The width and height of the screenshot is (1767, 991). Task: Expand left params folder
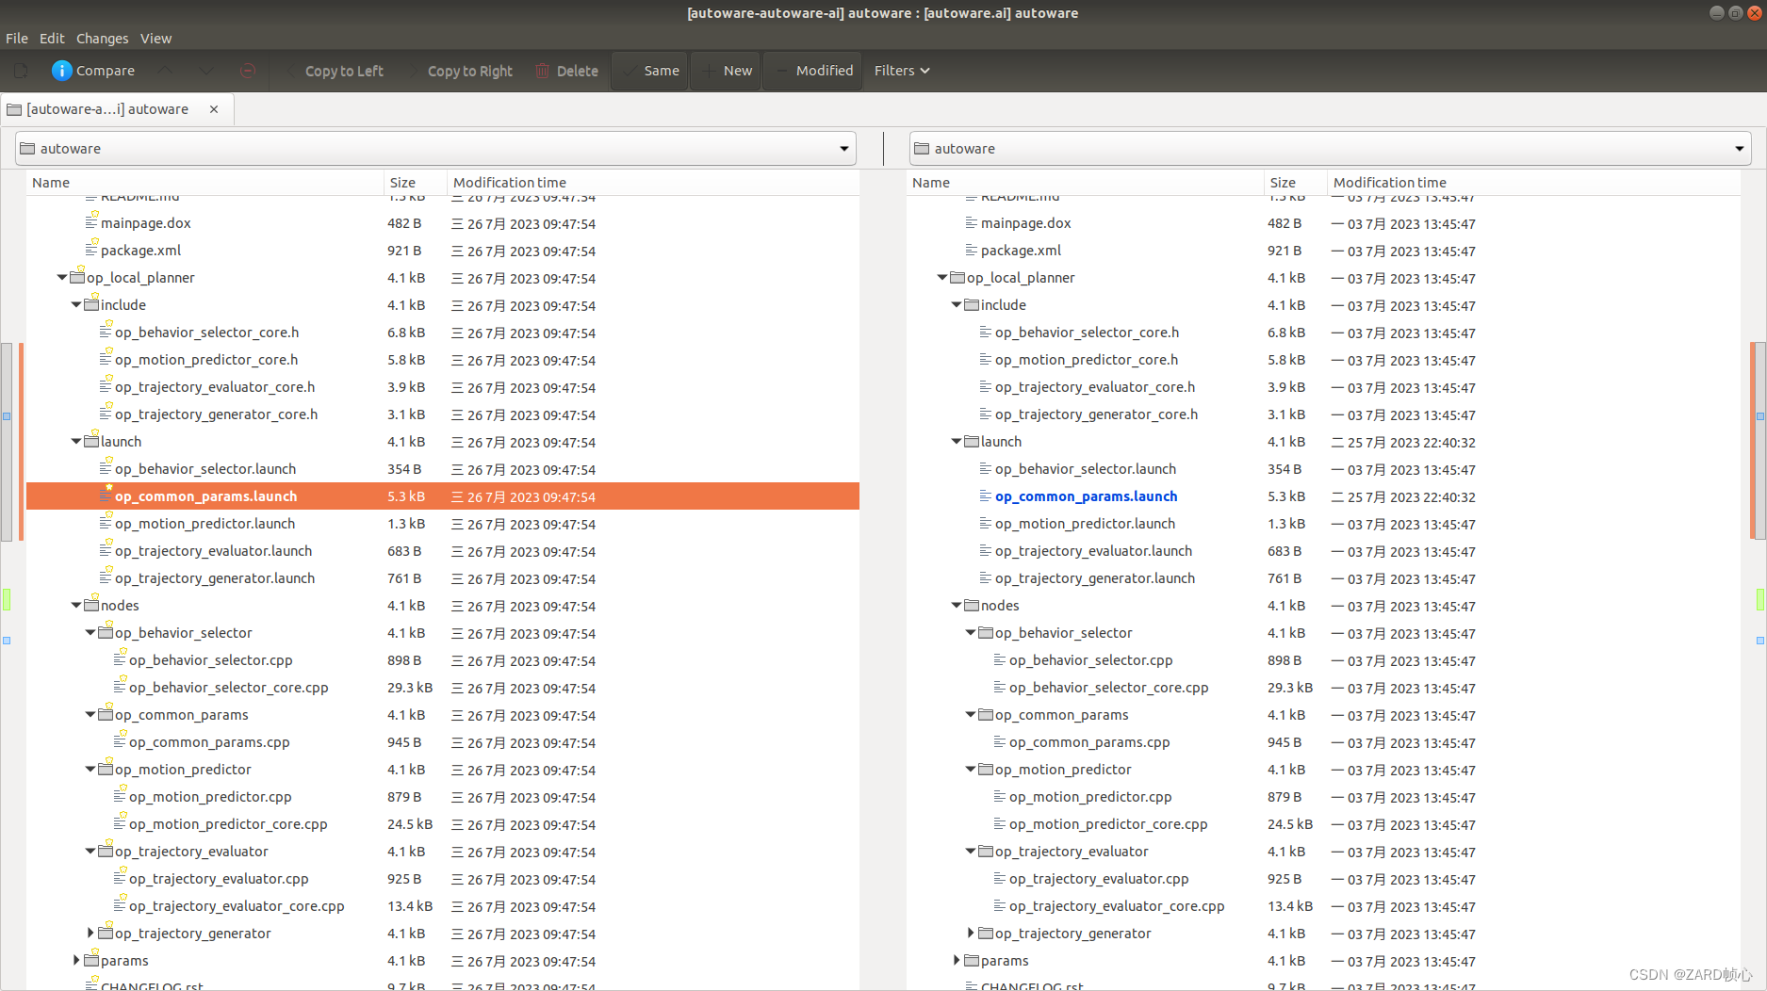76,960
